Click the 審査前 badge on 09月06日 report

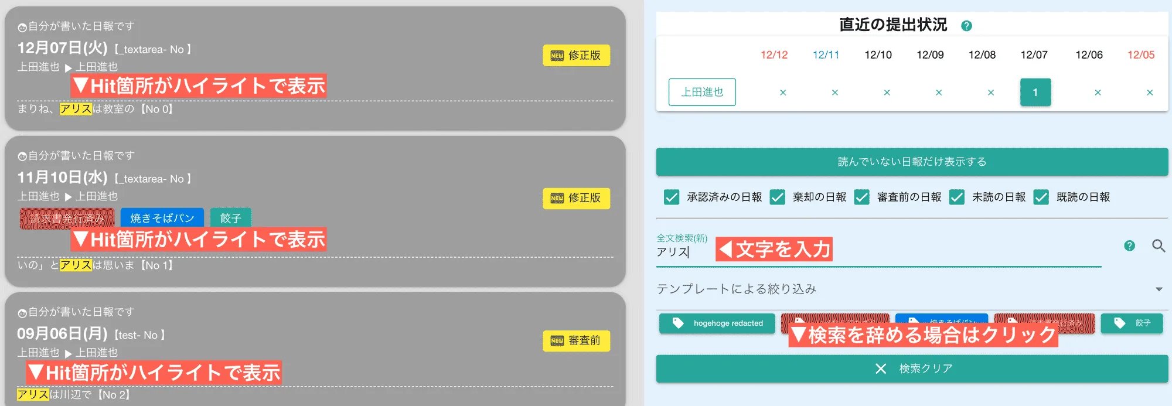coord(576,341)
